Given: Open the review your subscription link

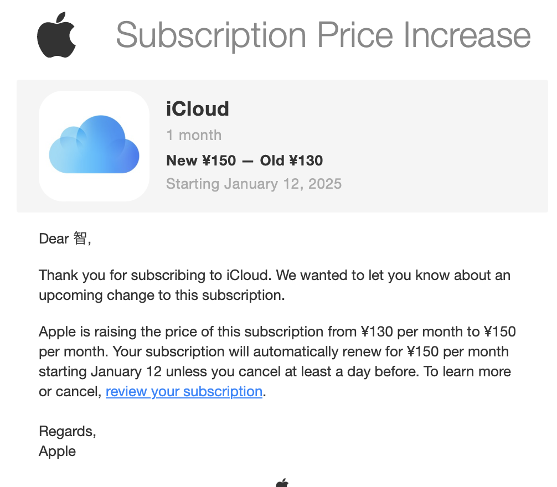Looking at the screenshot, I should 184,391.
